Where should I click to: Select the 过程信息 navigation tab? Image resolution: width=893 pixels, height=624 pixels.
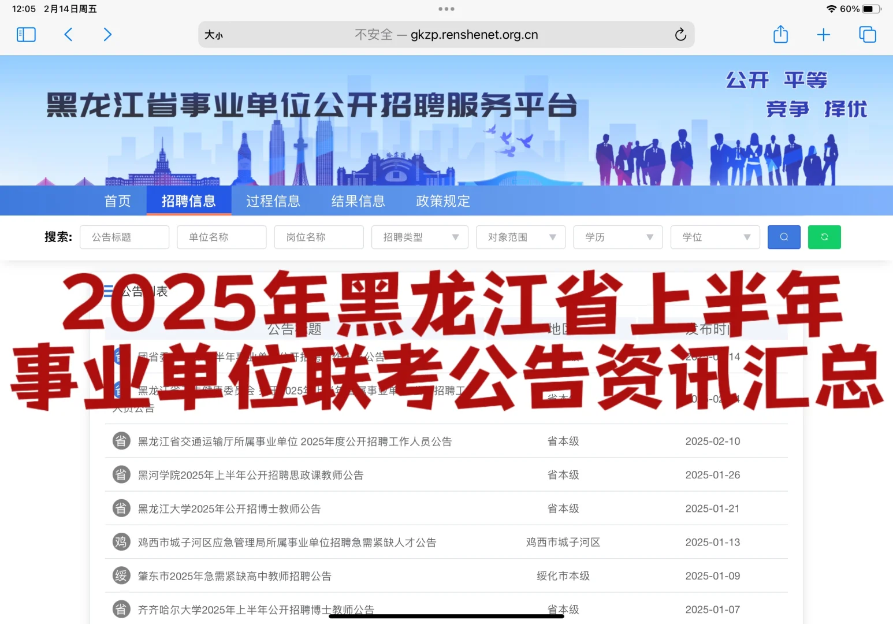pos(273,200)
